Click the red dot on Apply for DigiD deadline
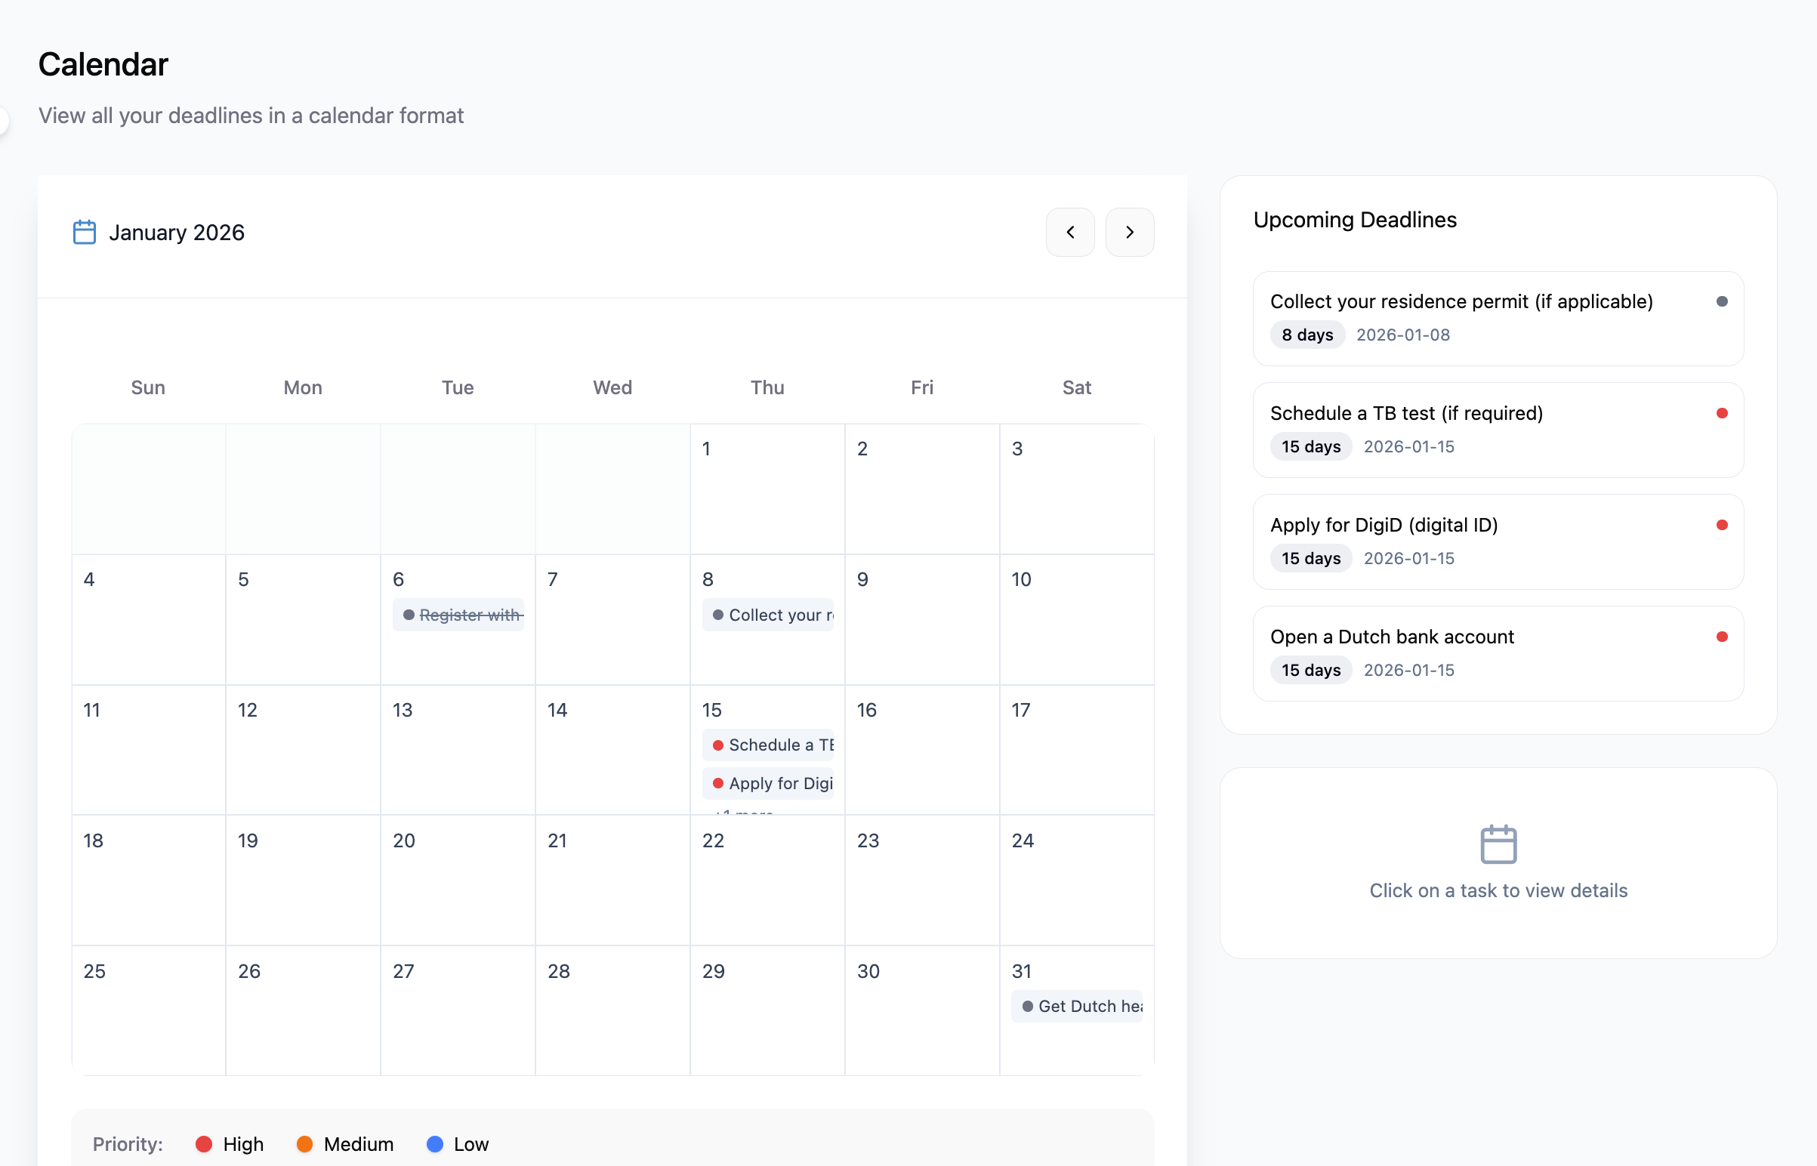 point(1723,524)
